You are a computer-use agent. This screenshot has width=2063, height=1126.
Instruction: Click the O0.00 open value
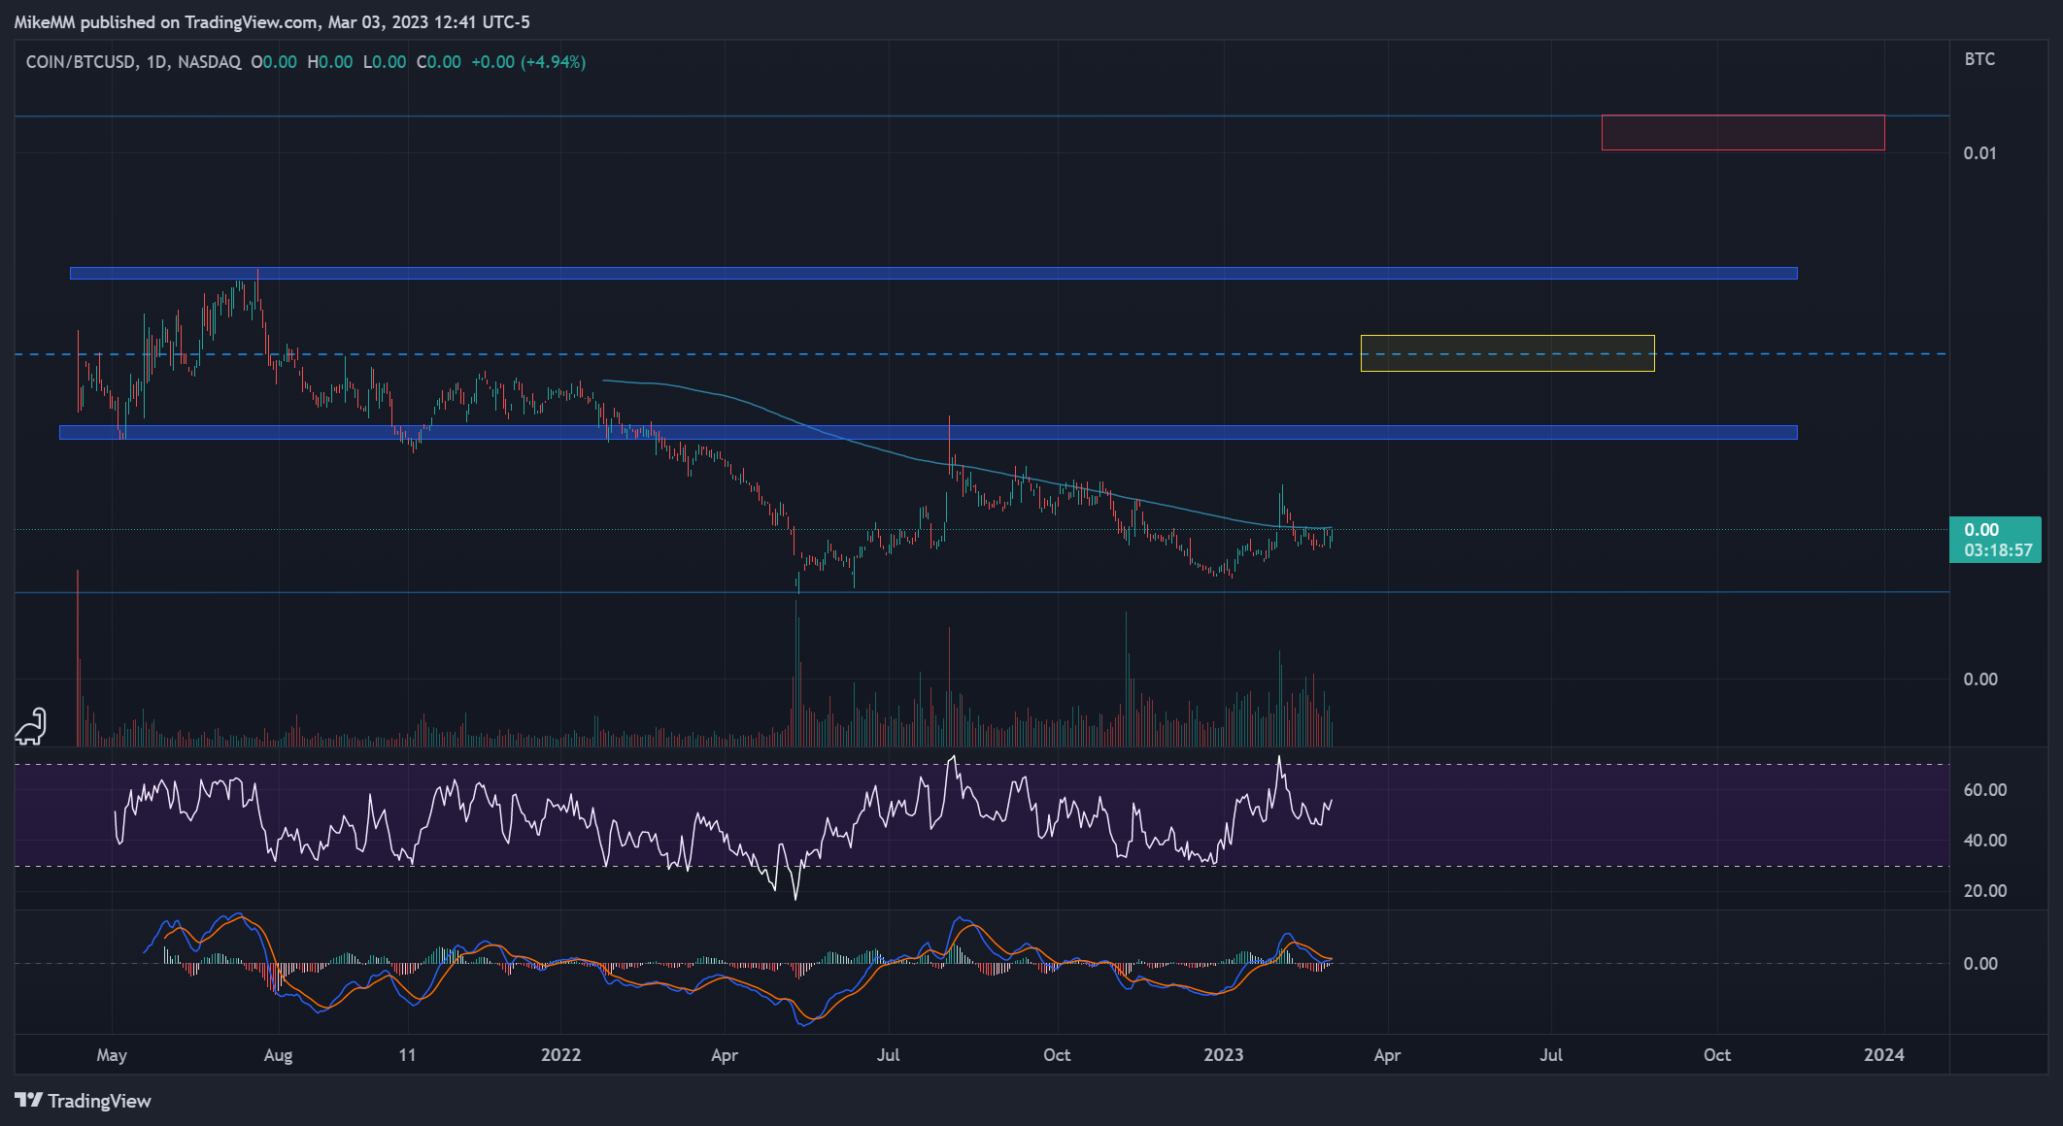click(x=274, y=62)
